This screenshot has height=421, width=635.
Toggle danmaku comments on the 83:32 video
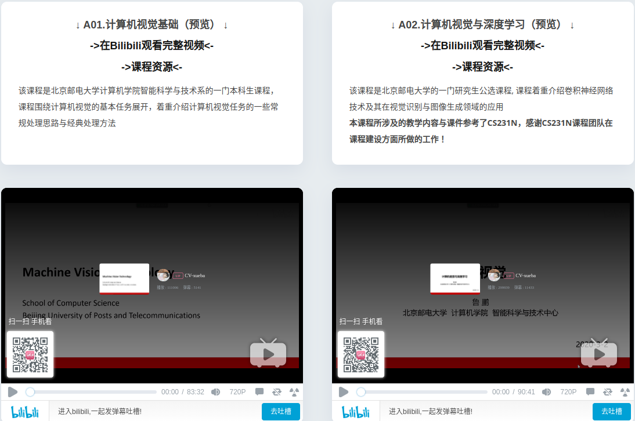click(x=259, y=391)
